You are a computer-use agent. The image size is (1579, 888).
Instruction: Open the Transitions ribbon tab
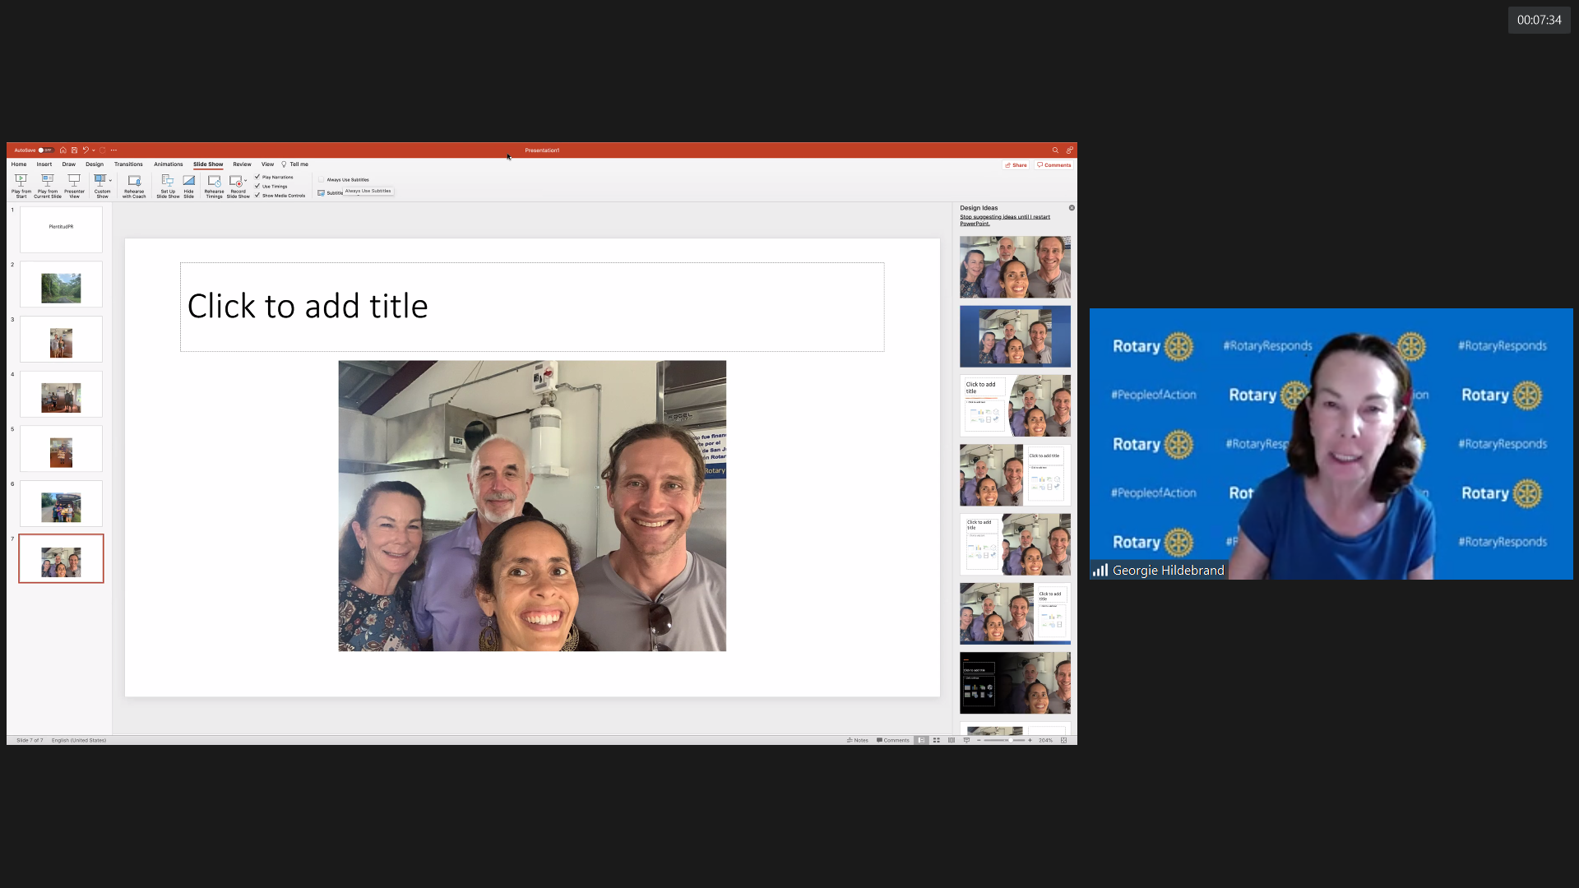pos(128,164)
